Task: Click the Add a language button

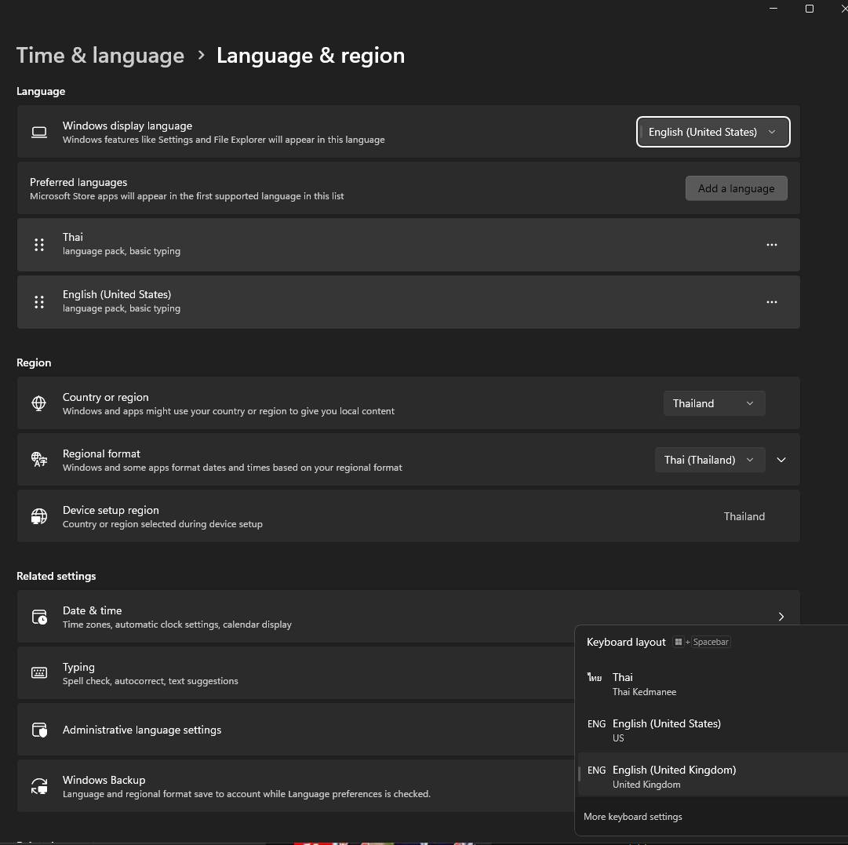Action: click(x=736, y=188)
